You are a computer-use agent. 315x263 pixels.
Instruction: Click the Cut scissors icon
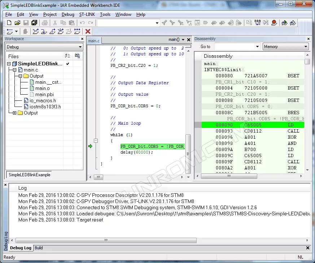55,23
